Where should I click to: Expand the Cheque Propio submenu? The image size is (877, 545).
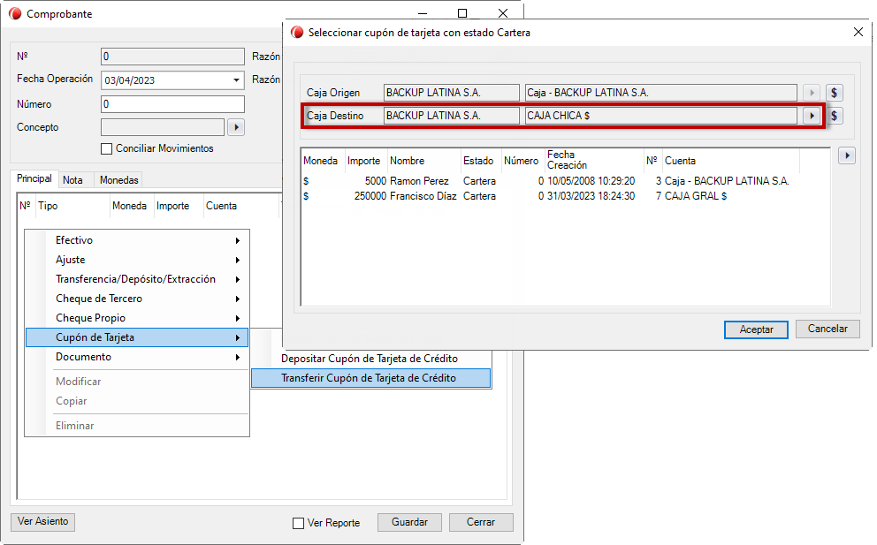tap(138, 318)
